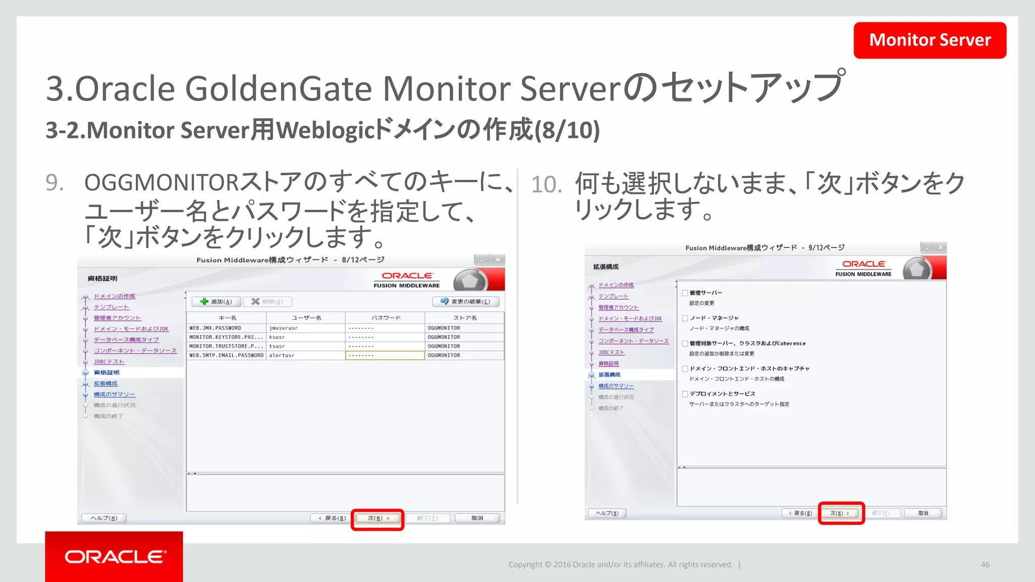Image resolution: width=1035 pixels, height=582 pixels.
Task: Go to JDBCテスト step in page 9/12 wizard
Action: (611, 352)
